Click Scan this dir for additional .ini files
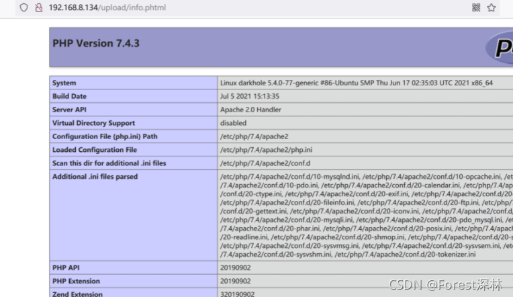The image size is (513, 297). tap(109, 163)
